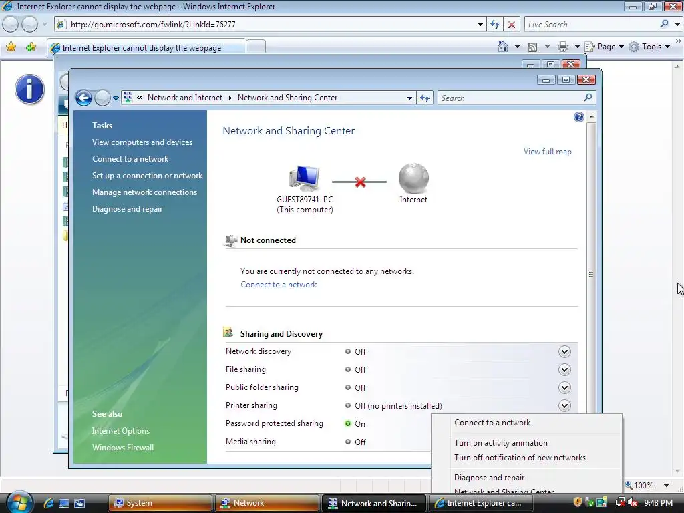Click the network disconnected tray icon
The width and height of the screenshot is (684, 513).
point(619,502)
